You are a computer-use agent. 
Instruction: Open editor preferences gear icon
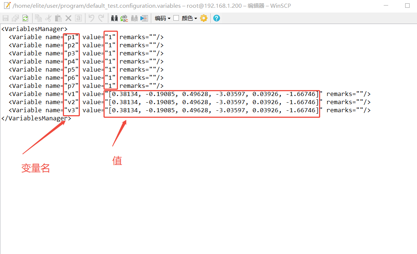point(204,18)
